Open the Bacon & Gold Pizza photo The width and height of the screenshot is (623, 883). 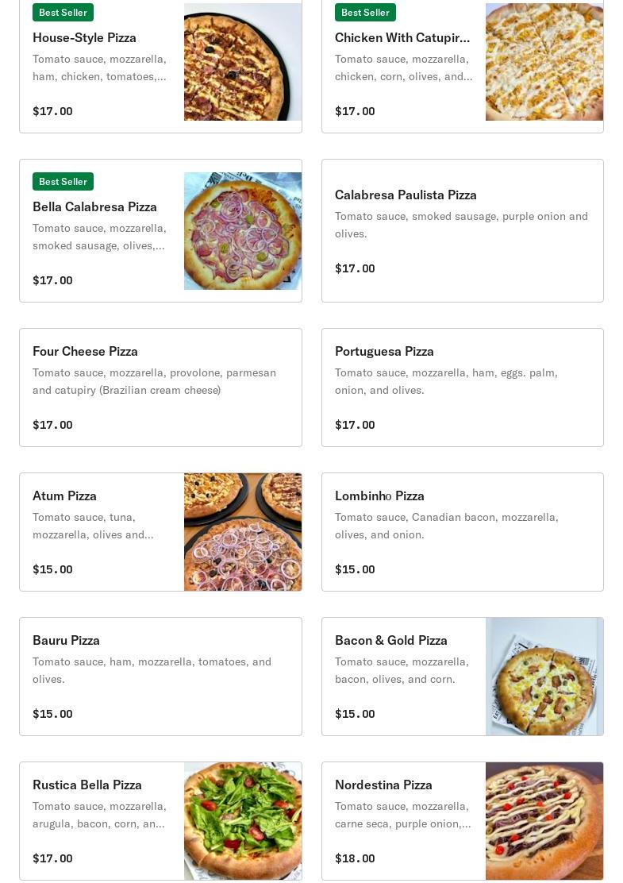pos(544,677)
